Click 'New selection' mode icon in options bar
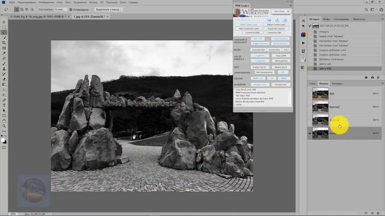 point(16,10)
